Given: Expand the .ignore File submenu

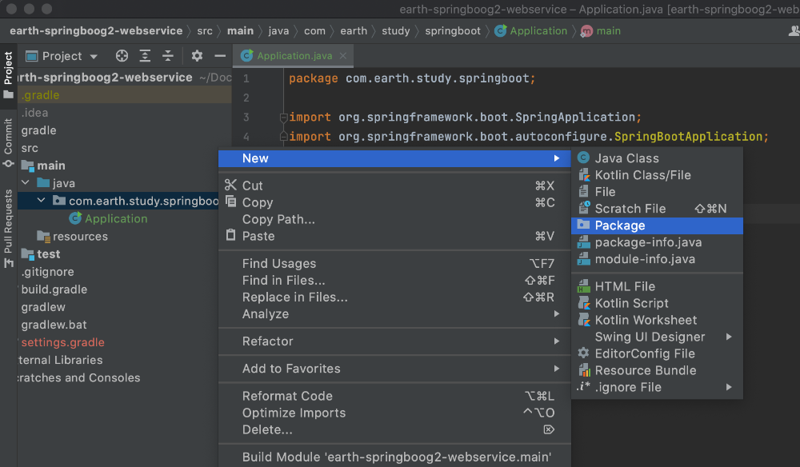Looking at the screenshot, I should tap(657, 388).
